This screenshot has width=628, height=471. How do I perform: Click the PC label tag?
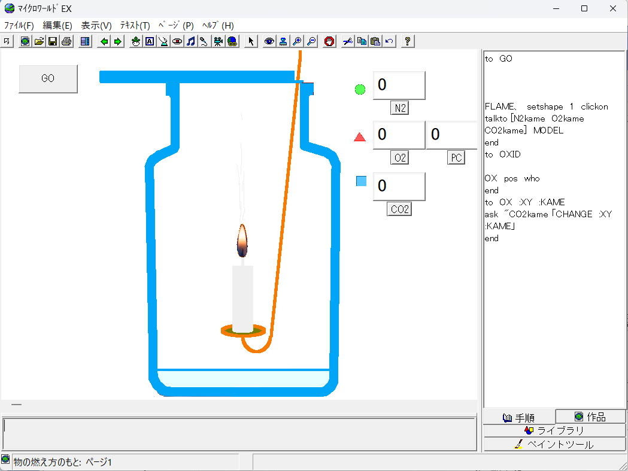pos(456,158)
